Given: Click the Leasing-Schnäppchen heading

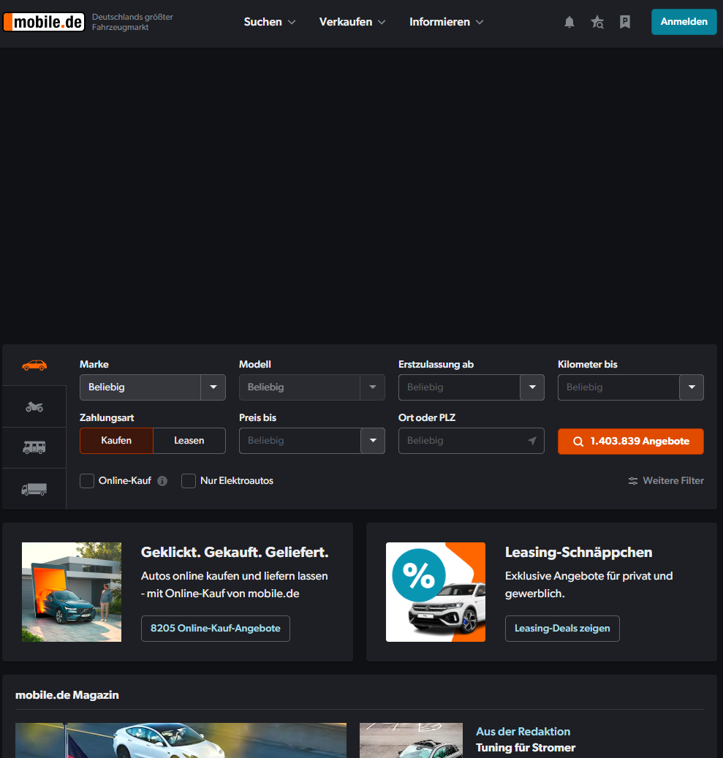Looking at the screenshot, I should [x=579, y=552].
